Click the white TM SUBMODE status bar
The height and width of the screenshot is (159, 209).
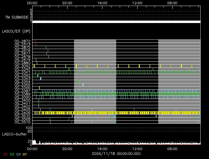pyautogui.click(x=116, y=22)
